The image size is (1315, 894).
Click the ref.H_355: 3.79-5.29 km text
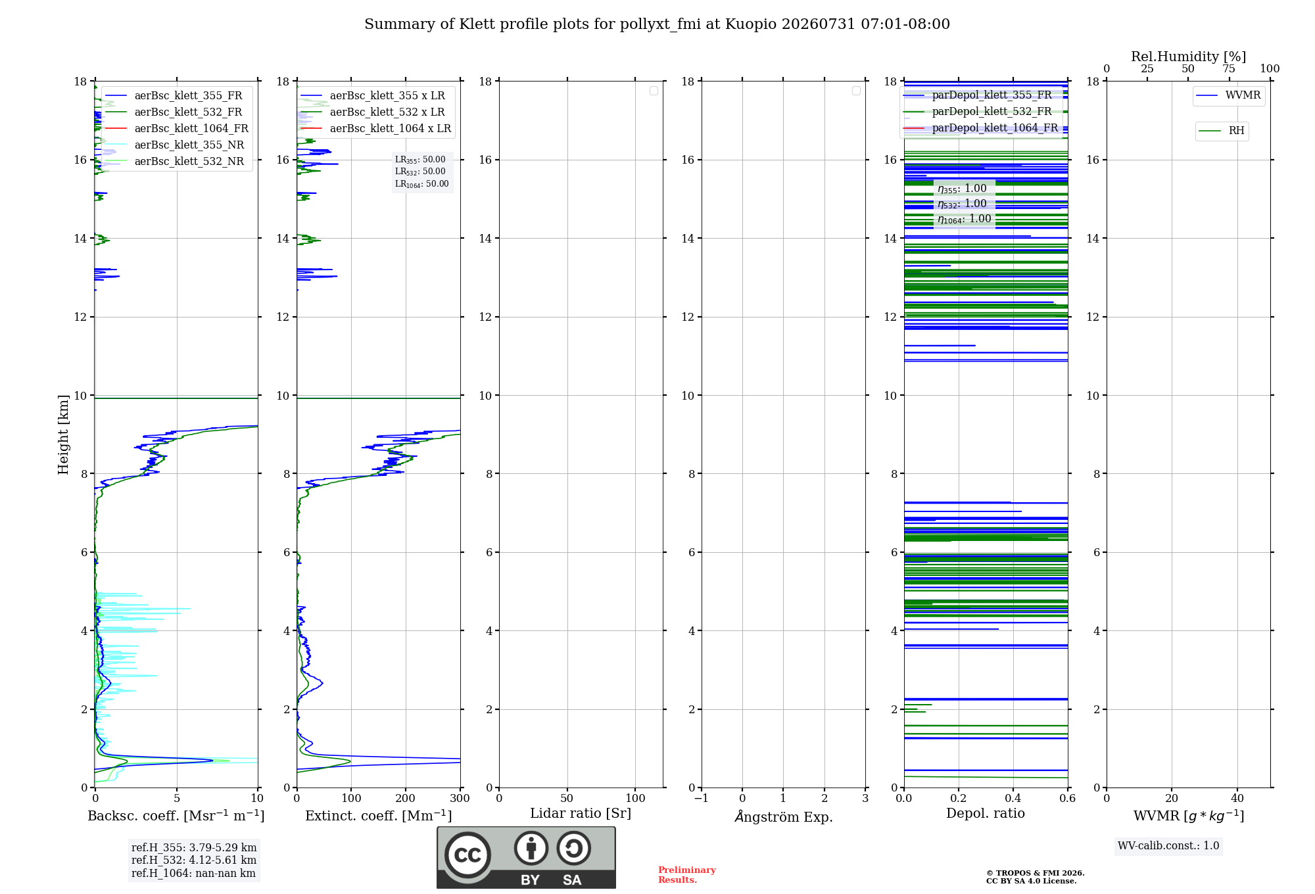194,848
